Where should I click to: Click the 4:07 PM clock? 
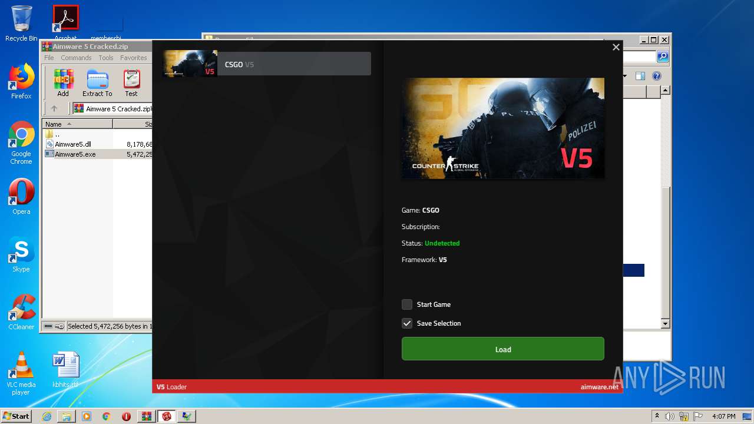point(723,416)
